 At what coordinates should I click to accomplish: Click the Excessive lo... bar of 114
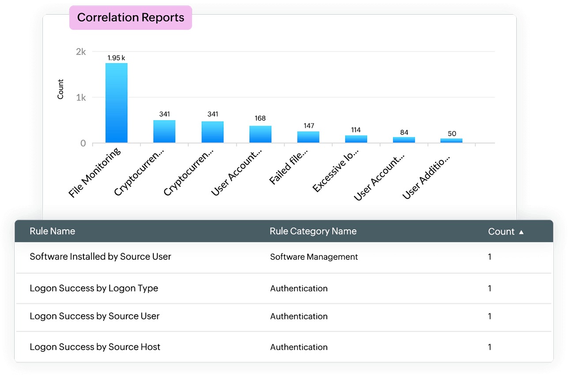(356, 139)
